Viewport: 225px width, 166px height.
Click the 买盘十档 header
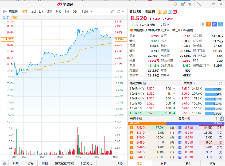136,119
